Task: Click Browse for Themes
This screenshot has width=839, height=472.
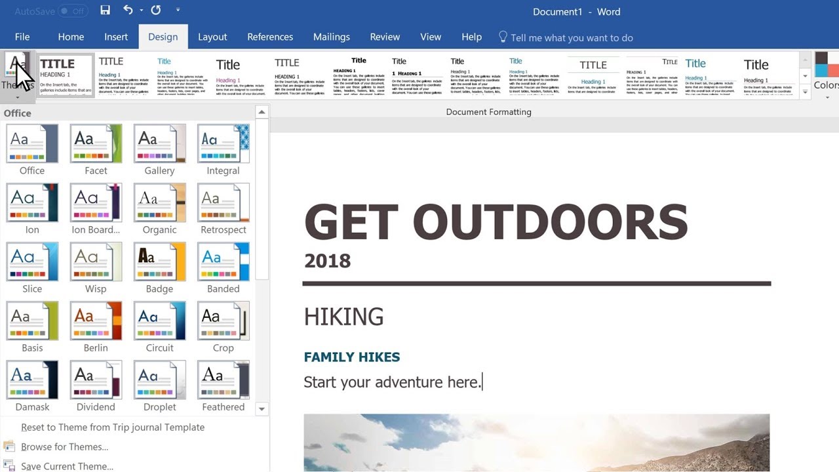Action: click(x=64, y=446)
